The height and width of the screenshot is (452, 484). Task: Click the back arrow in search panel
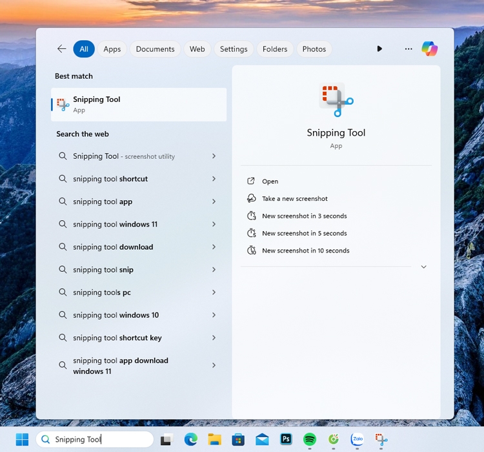[x=62, y=49]
